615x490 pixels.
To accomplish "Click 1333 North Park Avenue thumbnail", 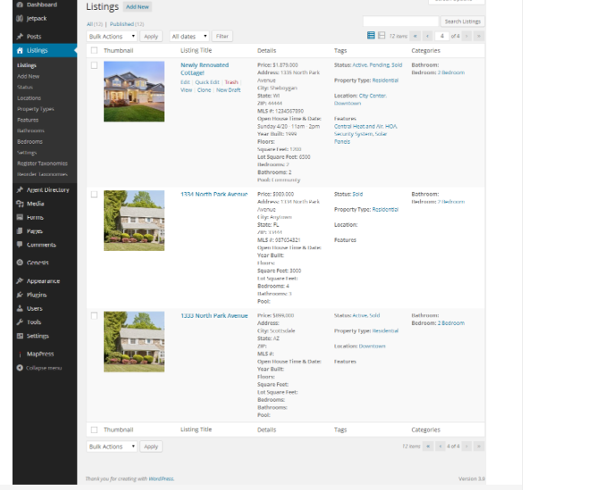I will (x=134, y=342).
